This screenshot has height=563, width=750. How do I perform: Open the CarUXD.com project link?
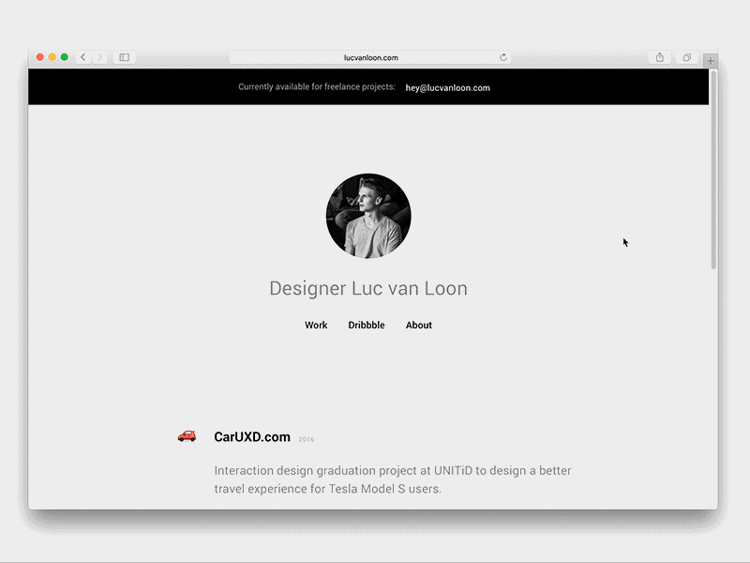[x=252, y=435]
